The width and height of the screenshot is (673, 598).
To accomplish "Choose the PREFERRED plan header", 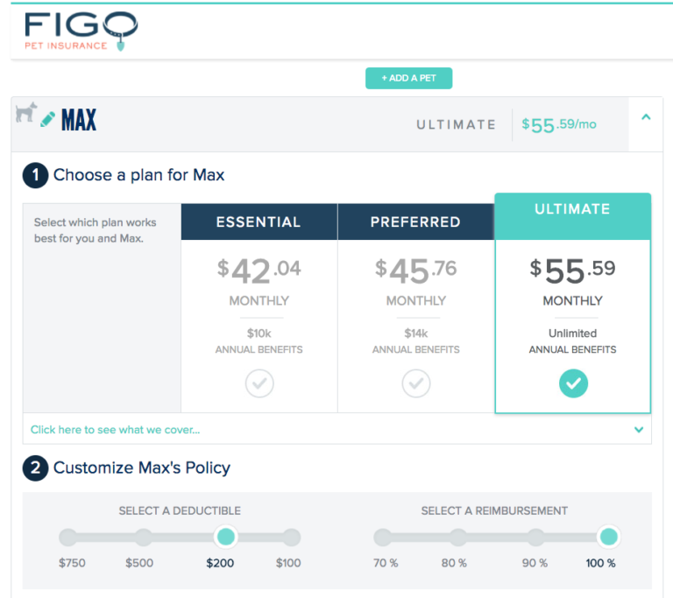I will click(x=415, y=222).
